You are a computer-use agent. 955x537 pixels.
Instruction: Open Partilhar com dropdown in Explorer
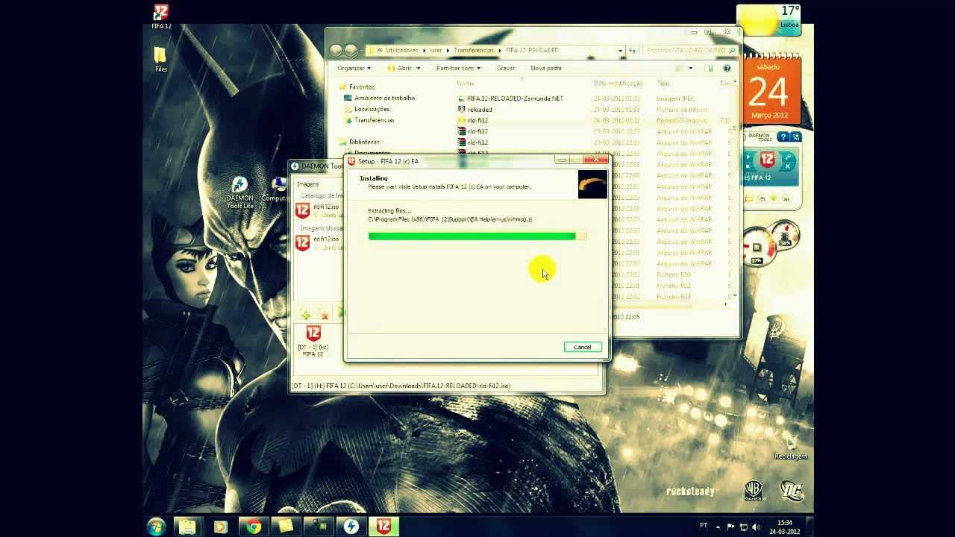tap(459, 68)
